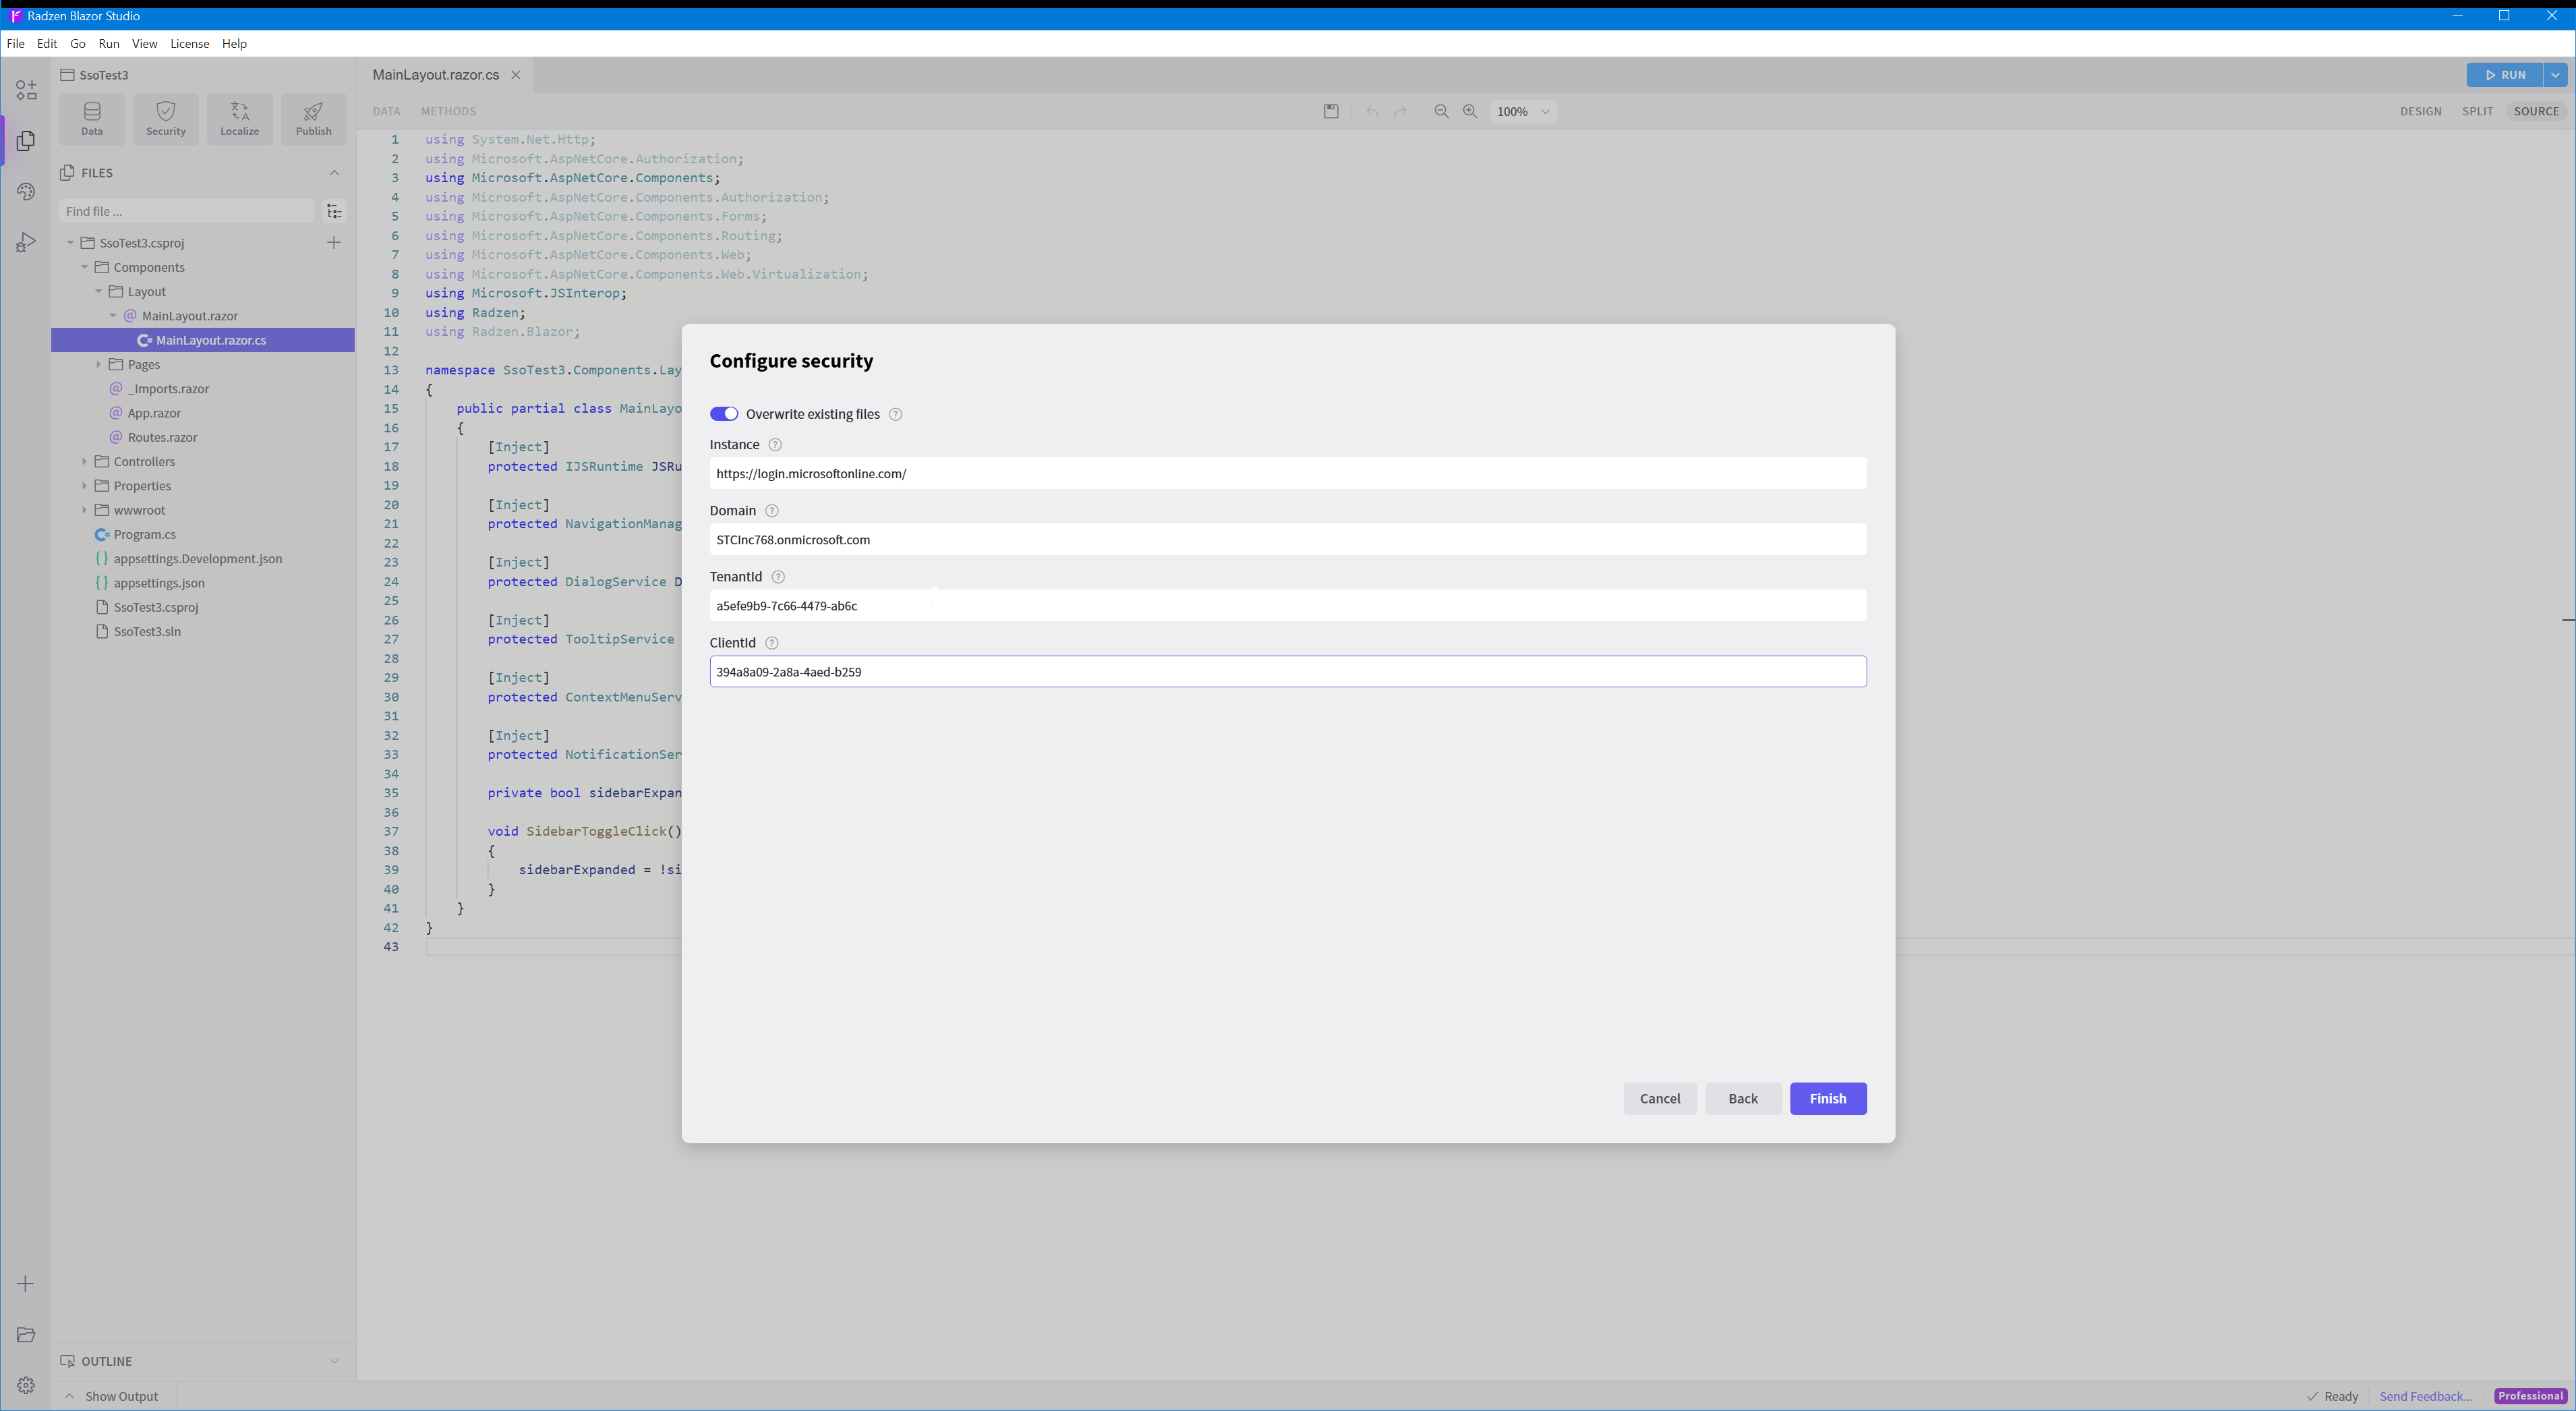Click help icon next to TenantId
Image resolution: width=2576 pixels, height=1411 pixels.
(x=778, y=577)
